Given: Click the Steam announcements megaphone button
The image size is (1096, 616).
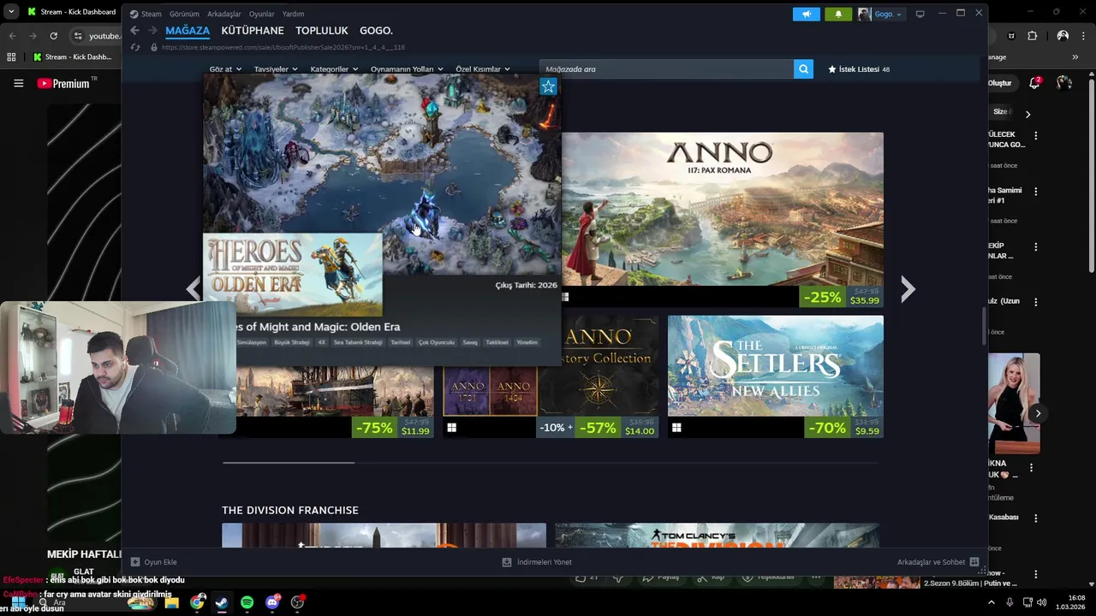Looking at the screenshot, I should (x=806, y=14).
